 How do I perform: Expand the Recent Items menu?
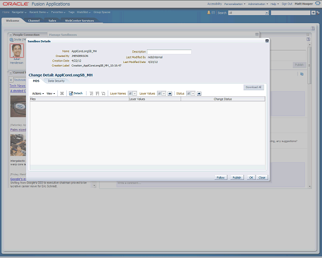click(x=39, y=12)
